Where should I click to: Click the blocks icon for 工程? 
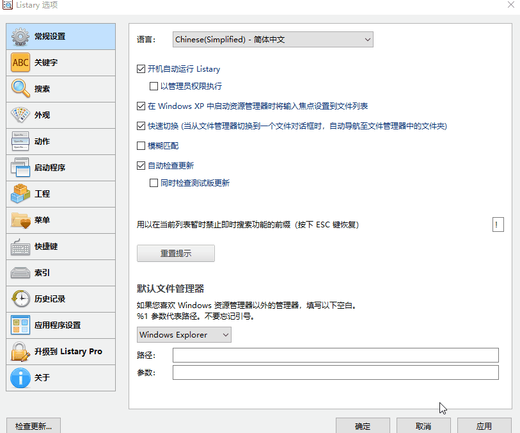click(20, 193)
